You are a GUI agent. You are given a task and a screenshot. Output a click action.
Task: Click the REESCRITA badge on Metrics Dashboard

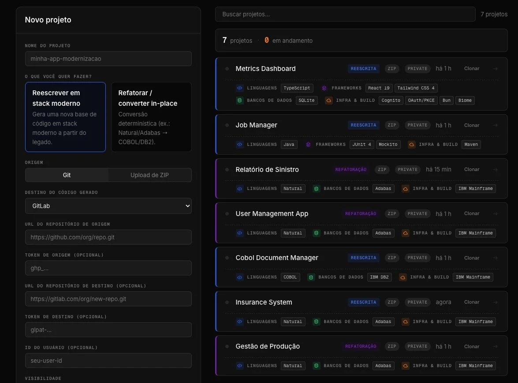(363, 69)
